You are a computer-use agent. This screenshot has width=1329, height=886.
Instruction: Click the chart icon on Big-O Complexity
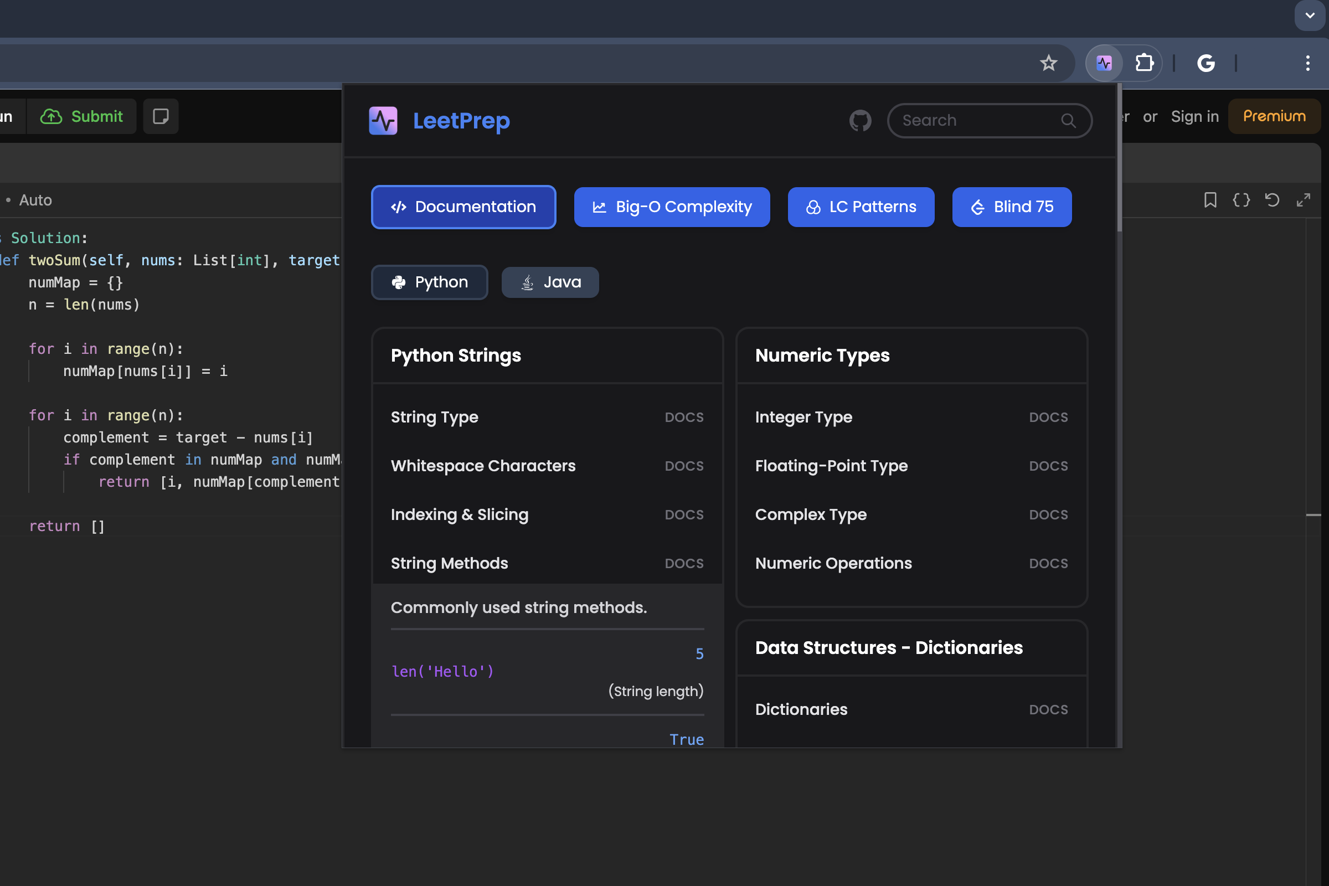(599, 207)
